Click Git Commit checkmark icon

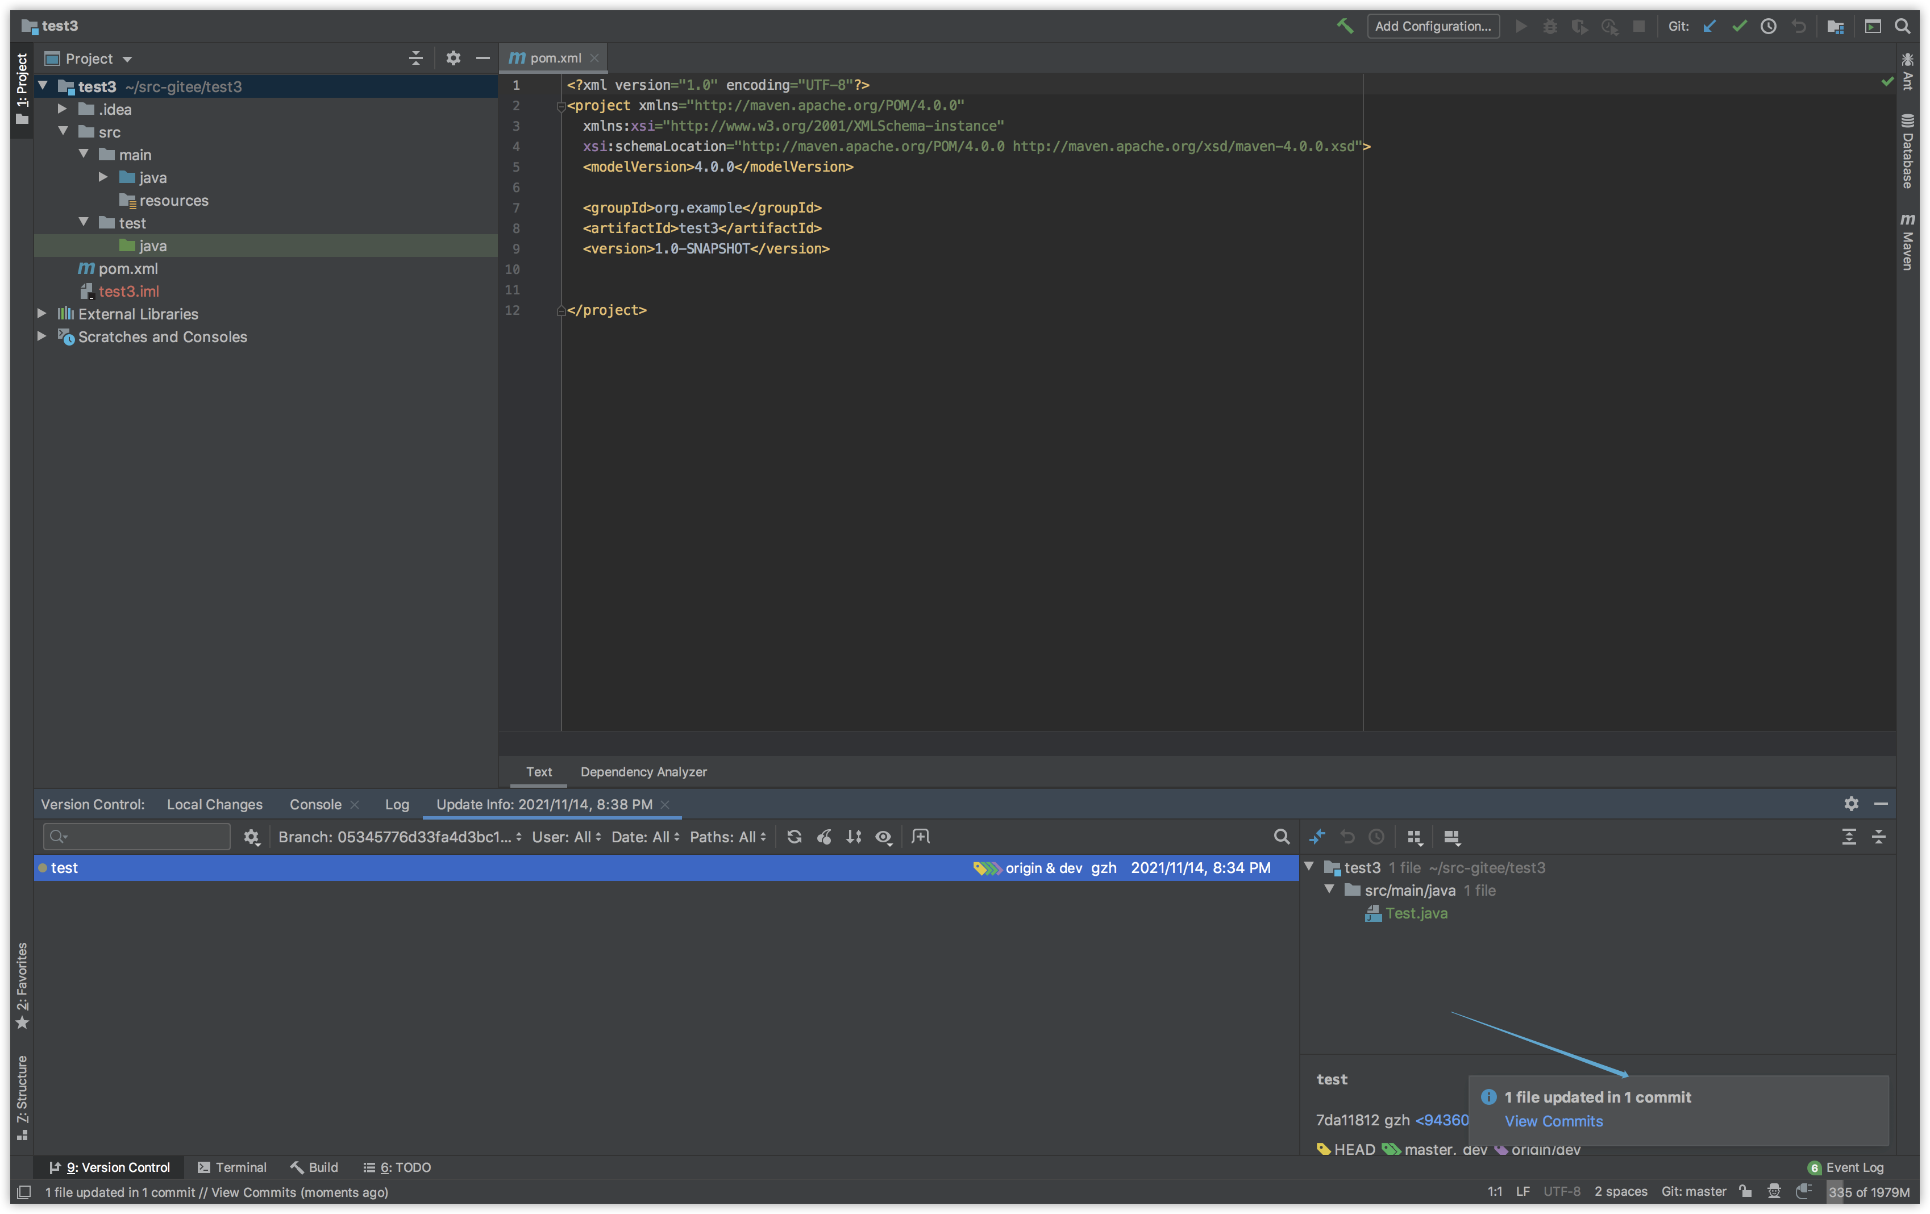[x=1738, y=27]
